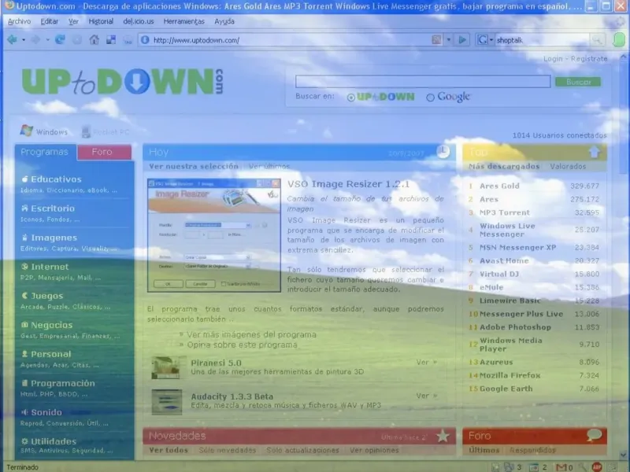
Task: Open the Utilidades category
Action: click(54, 441)
